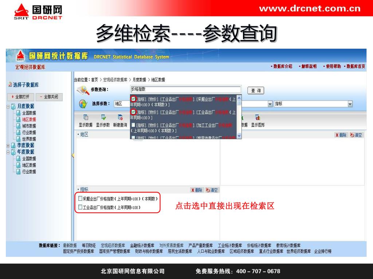Check the 加工工业出厂 result checkbox

click(x=133, y=125)
